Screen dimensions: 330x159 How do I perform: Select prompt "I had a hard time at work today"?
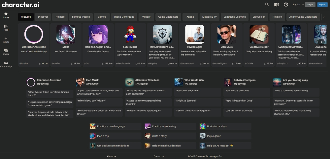pyautogui.click(x=296, y=92)
